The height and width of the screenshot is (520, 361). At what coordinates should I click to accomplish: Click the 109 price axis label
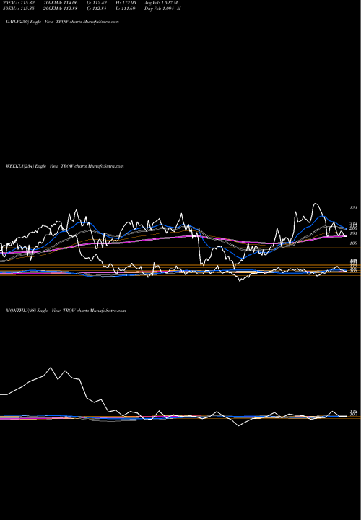(354, 243)
